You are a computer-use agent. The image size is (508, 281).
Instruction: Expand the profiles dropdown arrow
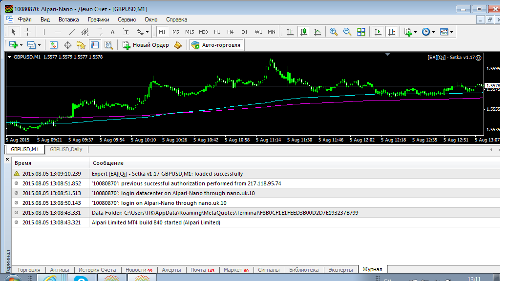tap(39, 45)
